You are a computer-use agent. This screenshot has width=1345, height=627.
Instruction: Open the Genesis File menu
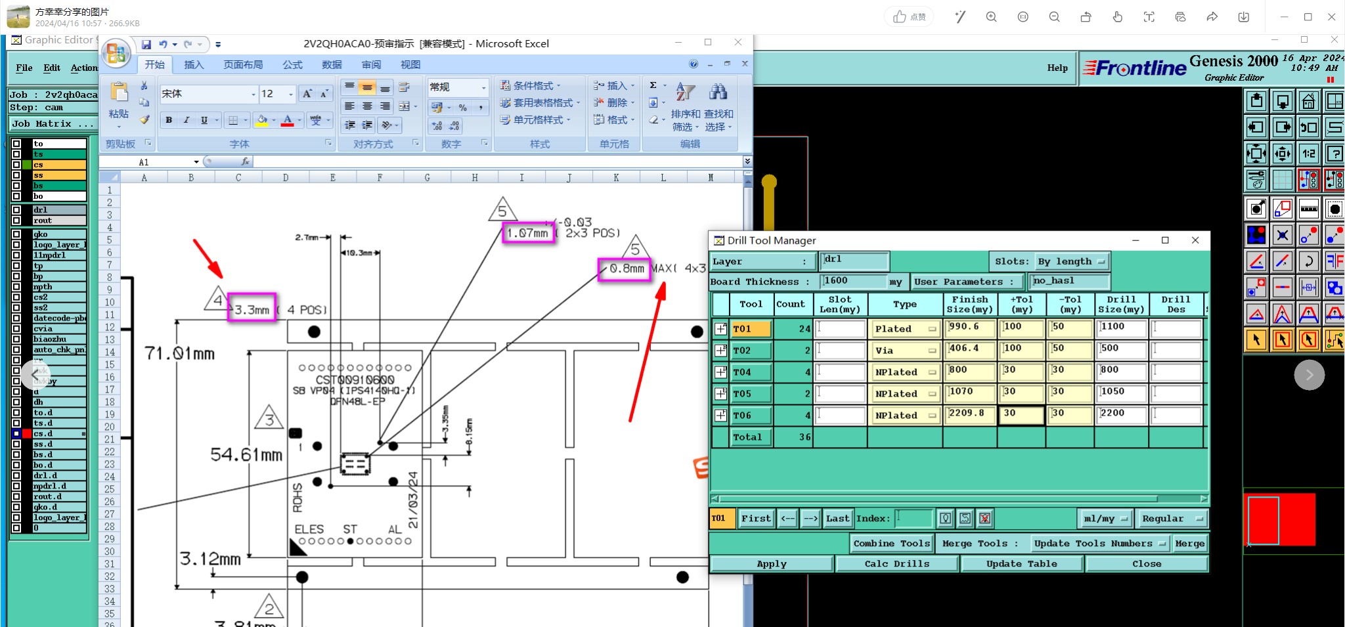coord(24,68)
